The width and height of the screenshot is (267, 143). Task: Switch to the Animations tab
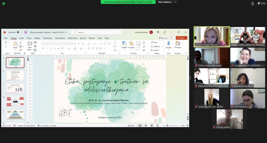[x=60, y=38]
